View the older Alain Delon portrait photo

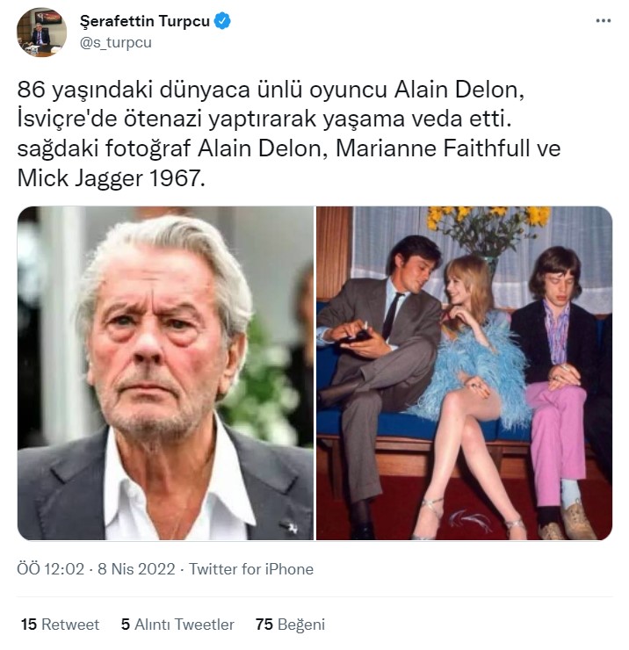[165, 373]
